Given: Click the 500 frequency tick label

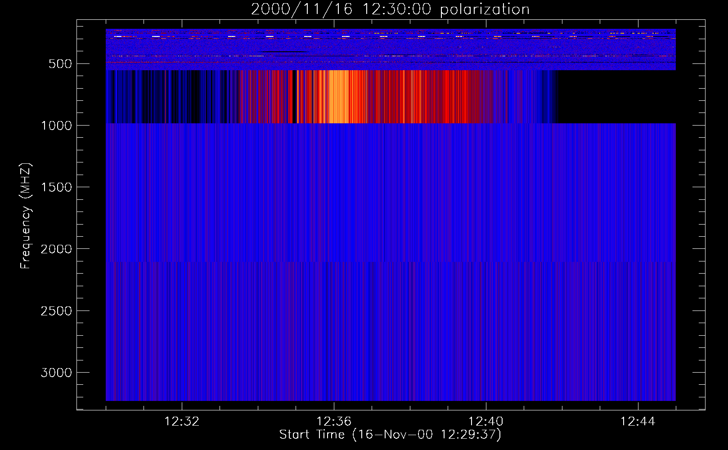Looking at the screenshot, I should point(60,64).
